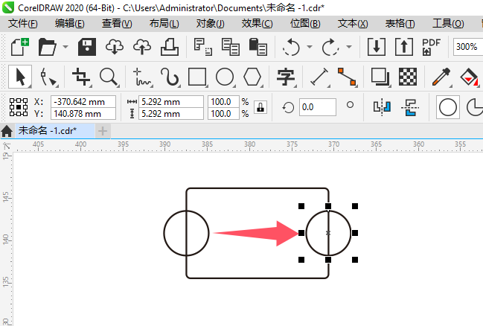
Task: Open the 对象(J) menu
Action: [211, 23]
